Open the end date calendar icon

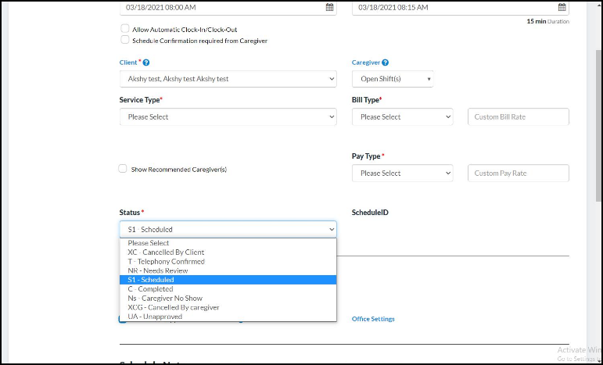562,7
